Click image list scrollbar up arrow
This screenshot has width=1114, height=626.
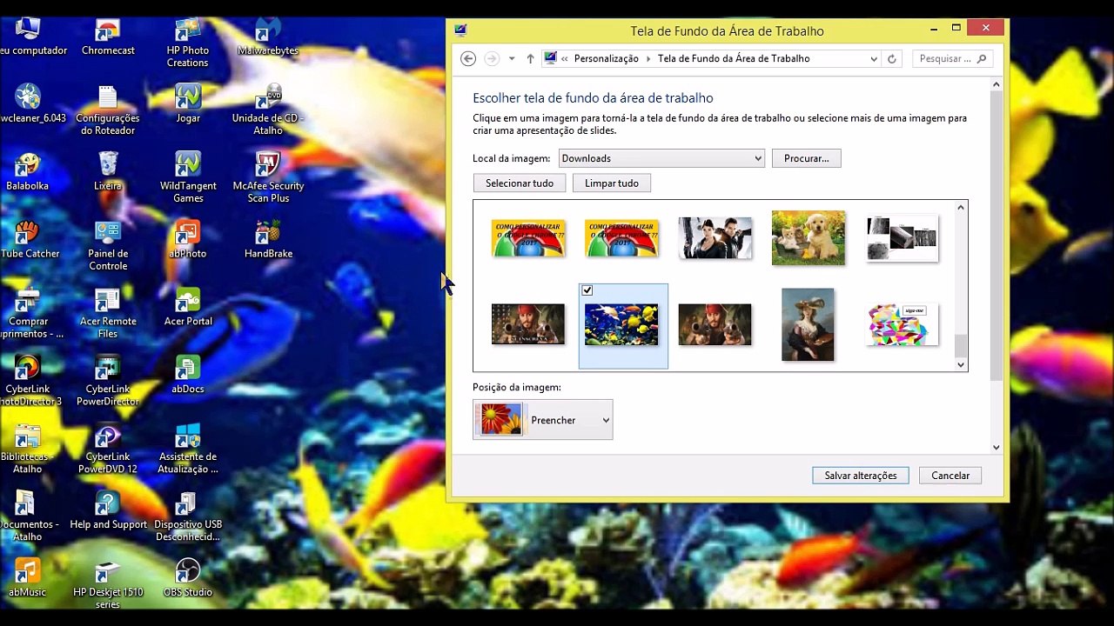961,207
